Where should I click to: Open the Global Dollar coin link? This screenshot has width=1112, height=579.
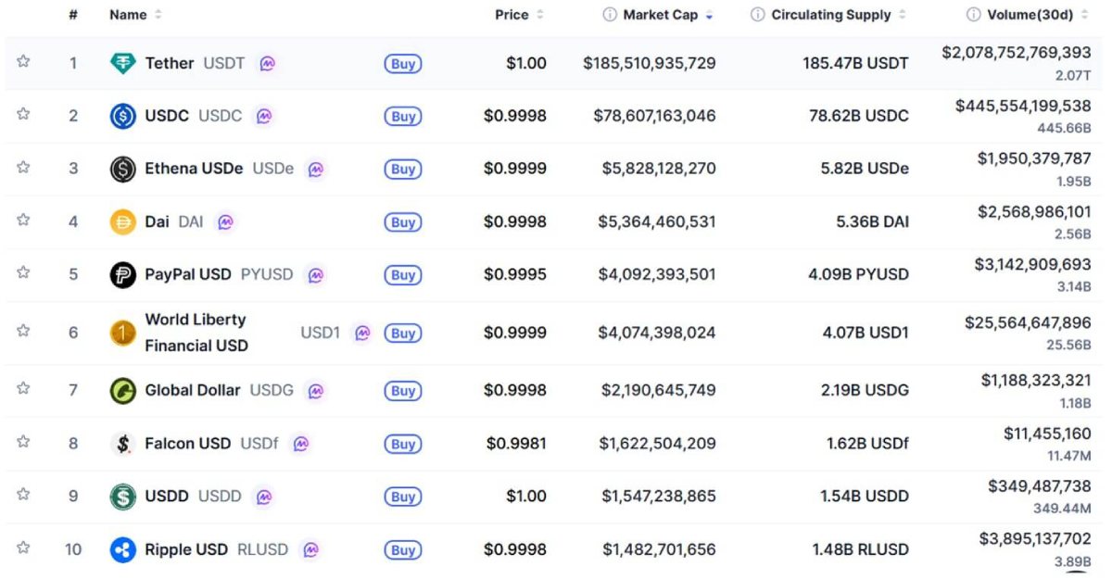click(x=192, y=391)
